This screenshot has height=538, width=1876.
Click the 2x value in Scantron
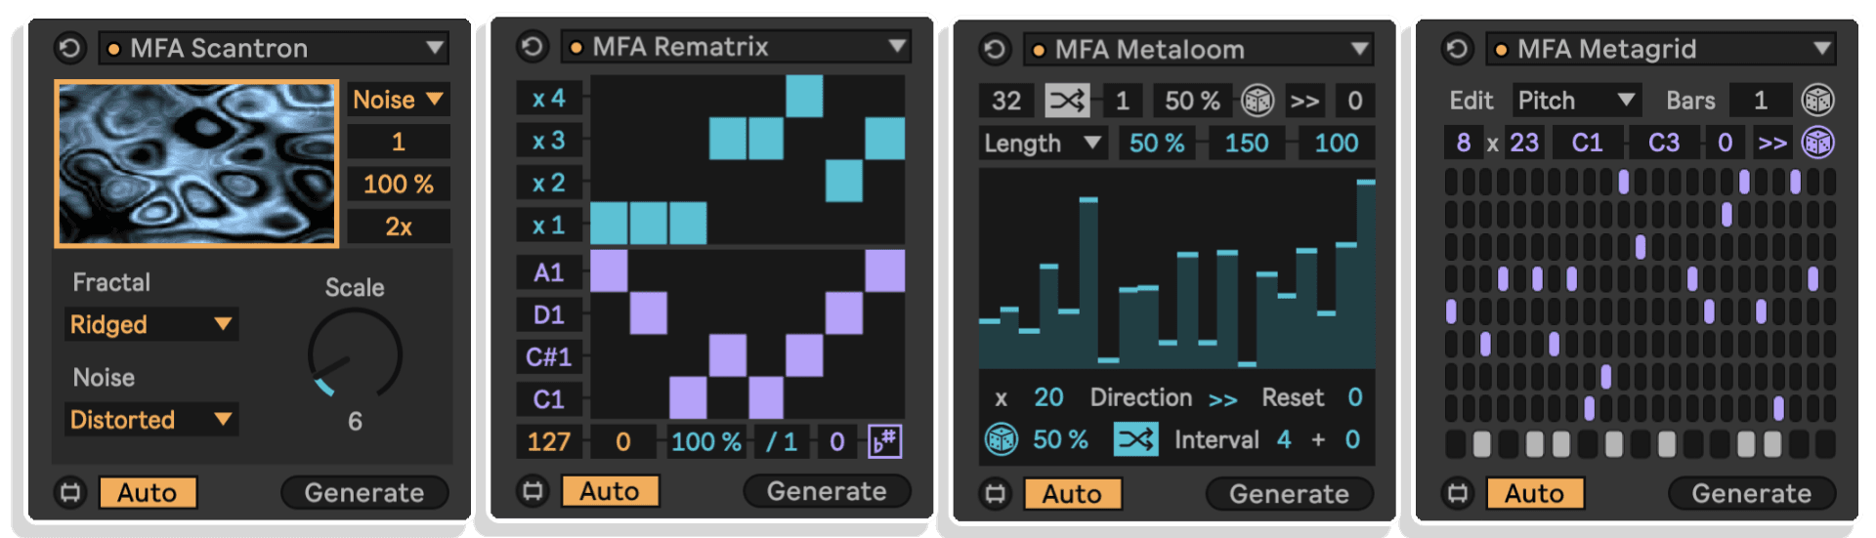(399, 226)
